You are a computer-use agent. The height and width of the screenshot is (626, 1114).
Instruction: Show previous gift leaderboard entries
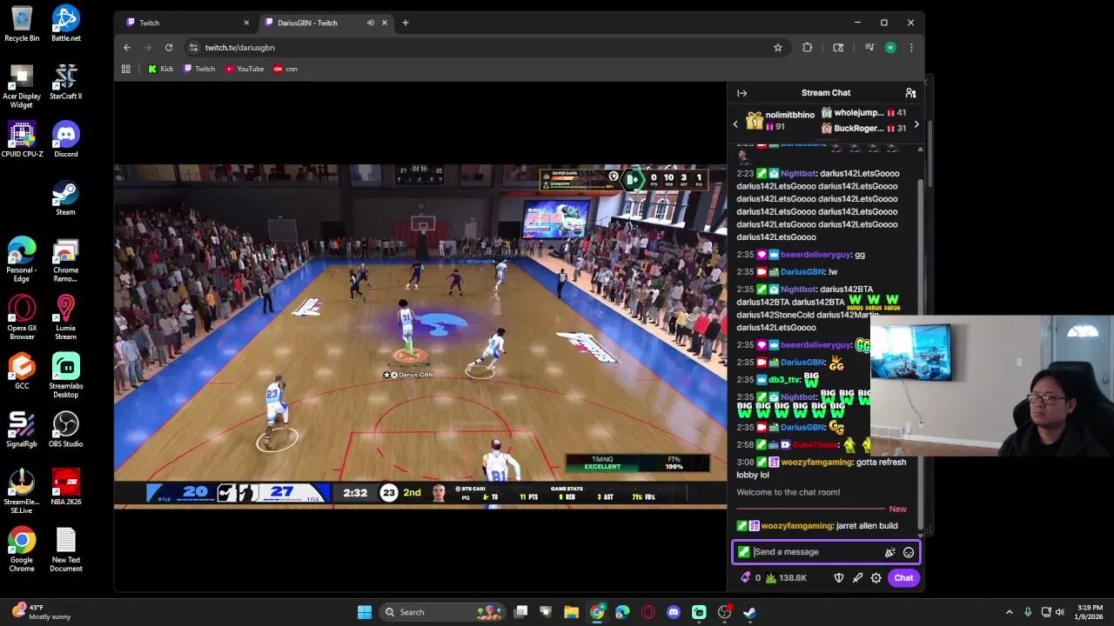735,124
